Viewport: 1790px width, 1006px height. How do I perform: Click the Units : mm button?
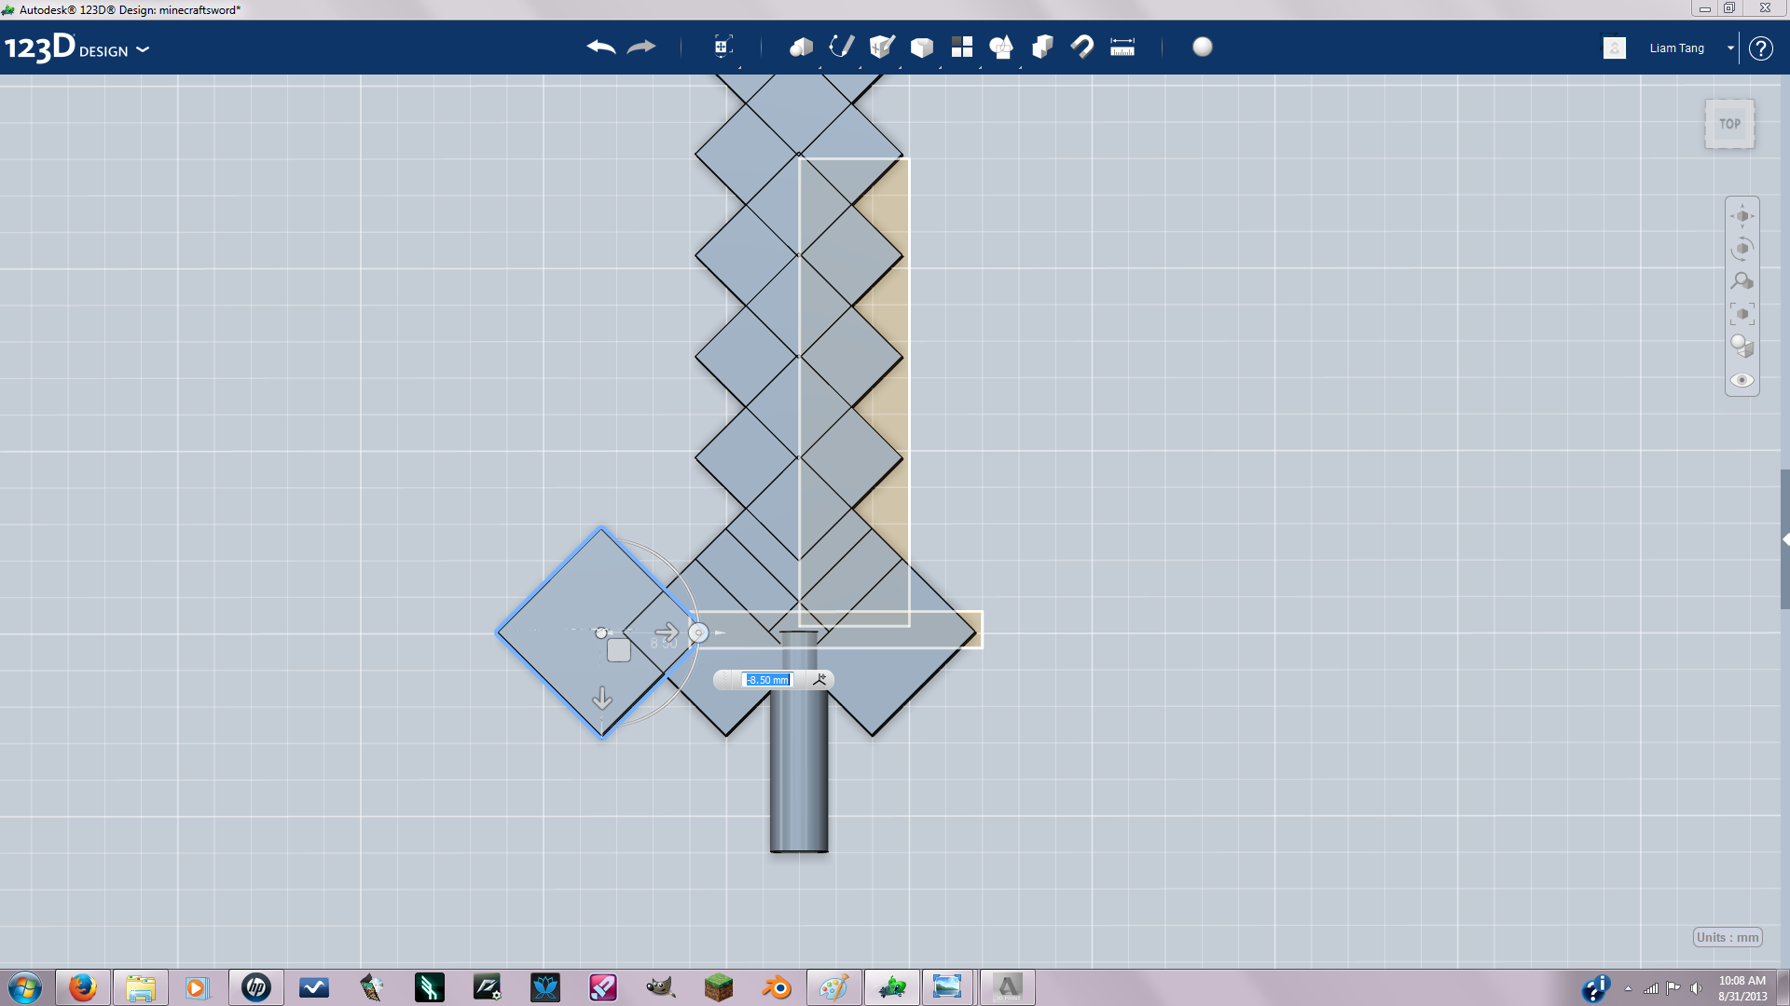(x=1728, y=937)
